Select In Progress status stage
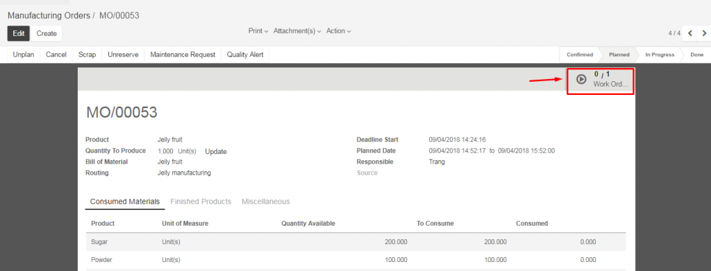This screenshot has width=711, height=271. point(660,55)
